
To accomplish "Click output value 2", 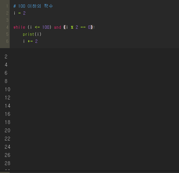I will (x=6, y=57).
